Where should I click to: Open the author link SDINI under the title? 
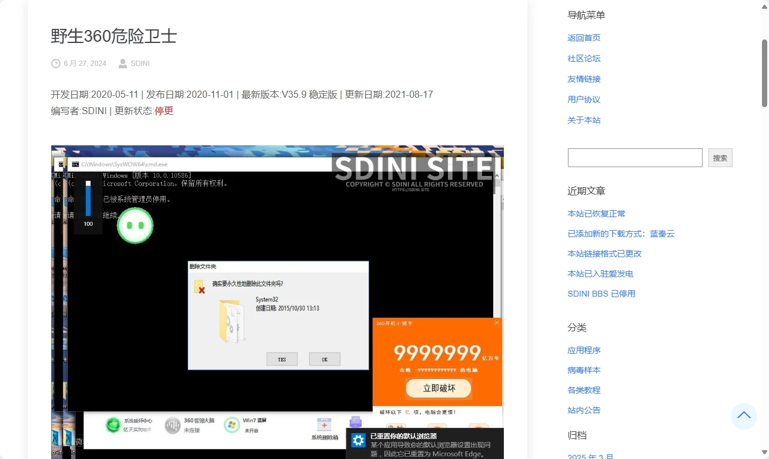tap(140, 64)
